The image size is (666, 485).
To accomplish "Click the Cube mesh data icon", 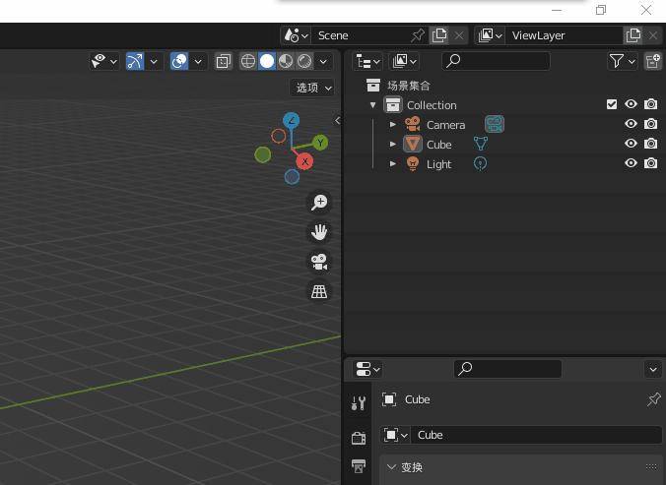I will [x=481, y=144].
